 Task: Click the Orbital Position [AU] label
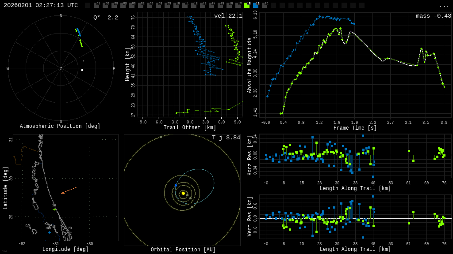tap(183, 250)
